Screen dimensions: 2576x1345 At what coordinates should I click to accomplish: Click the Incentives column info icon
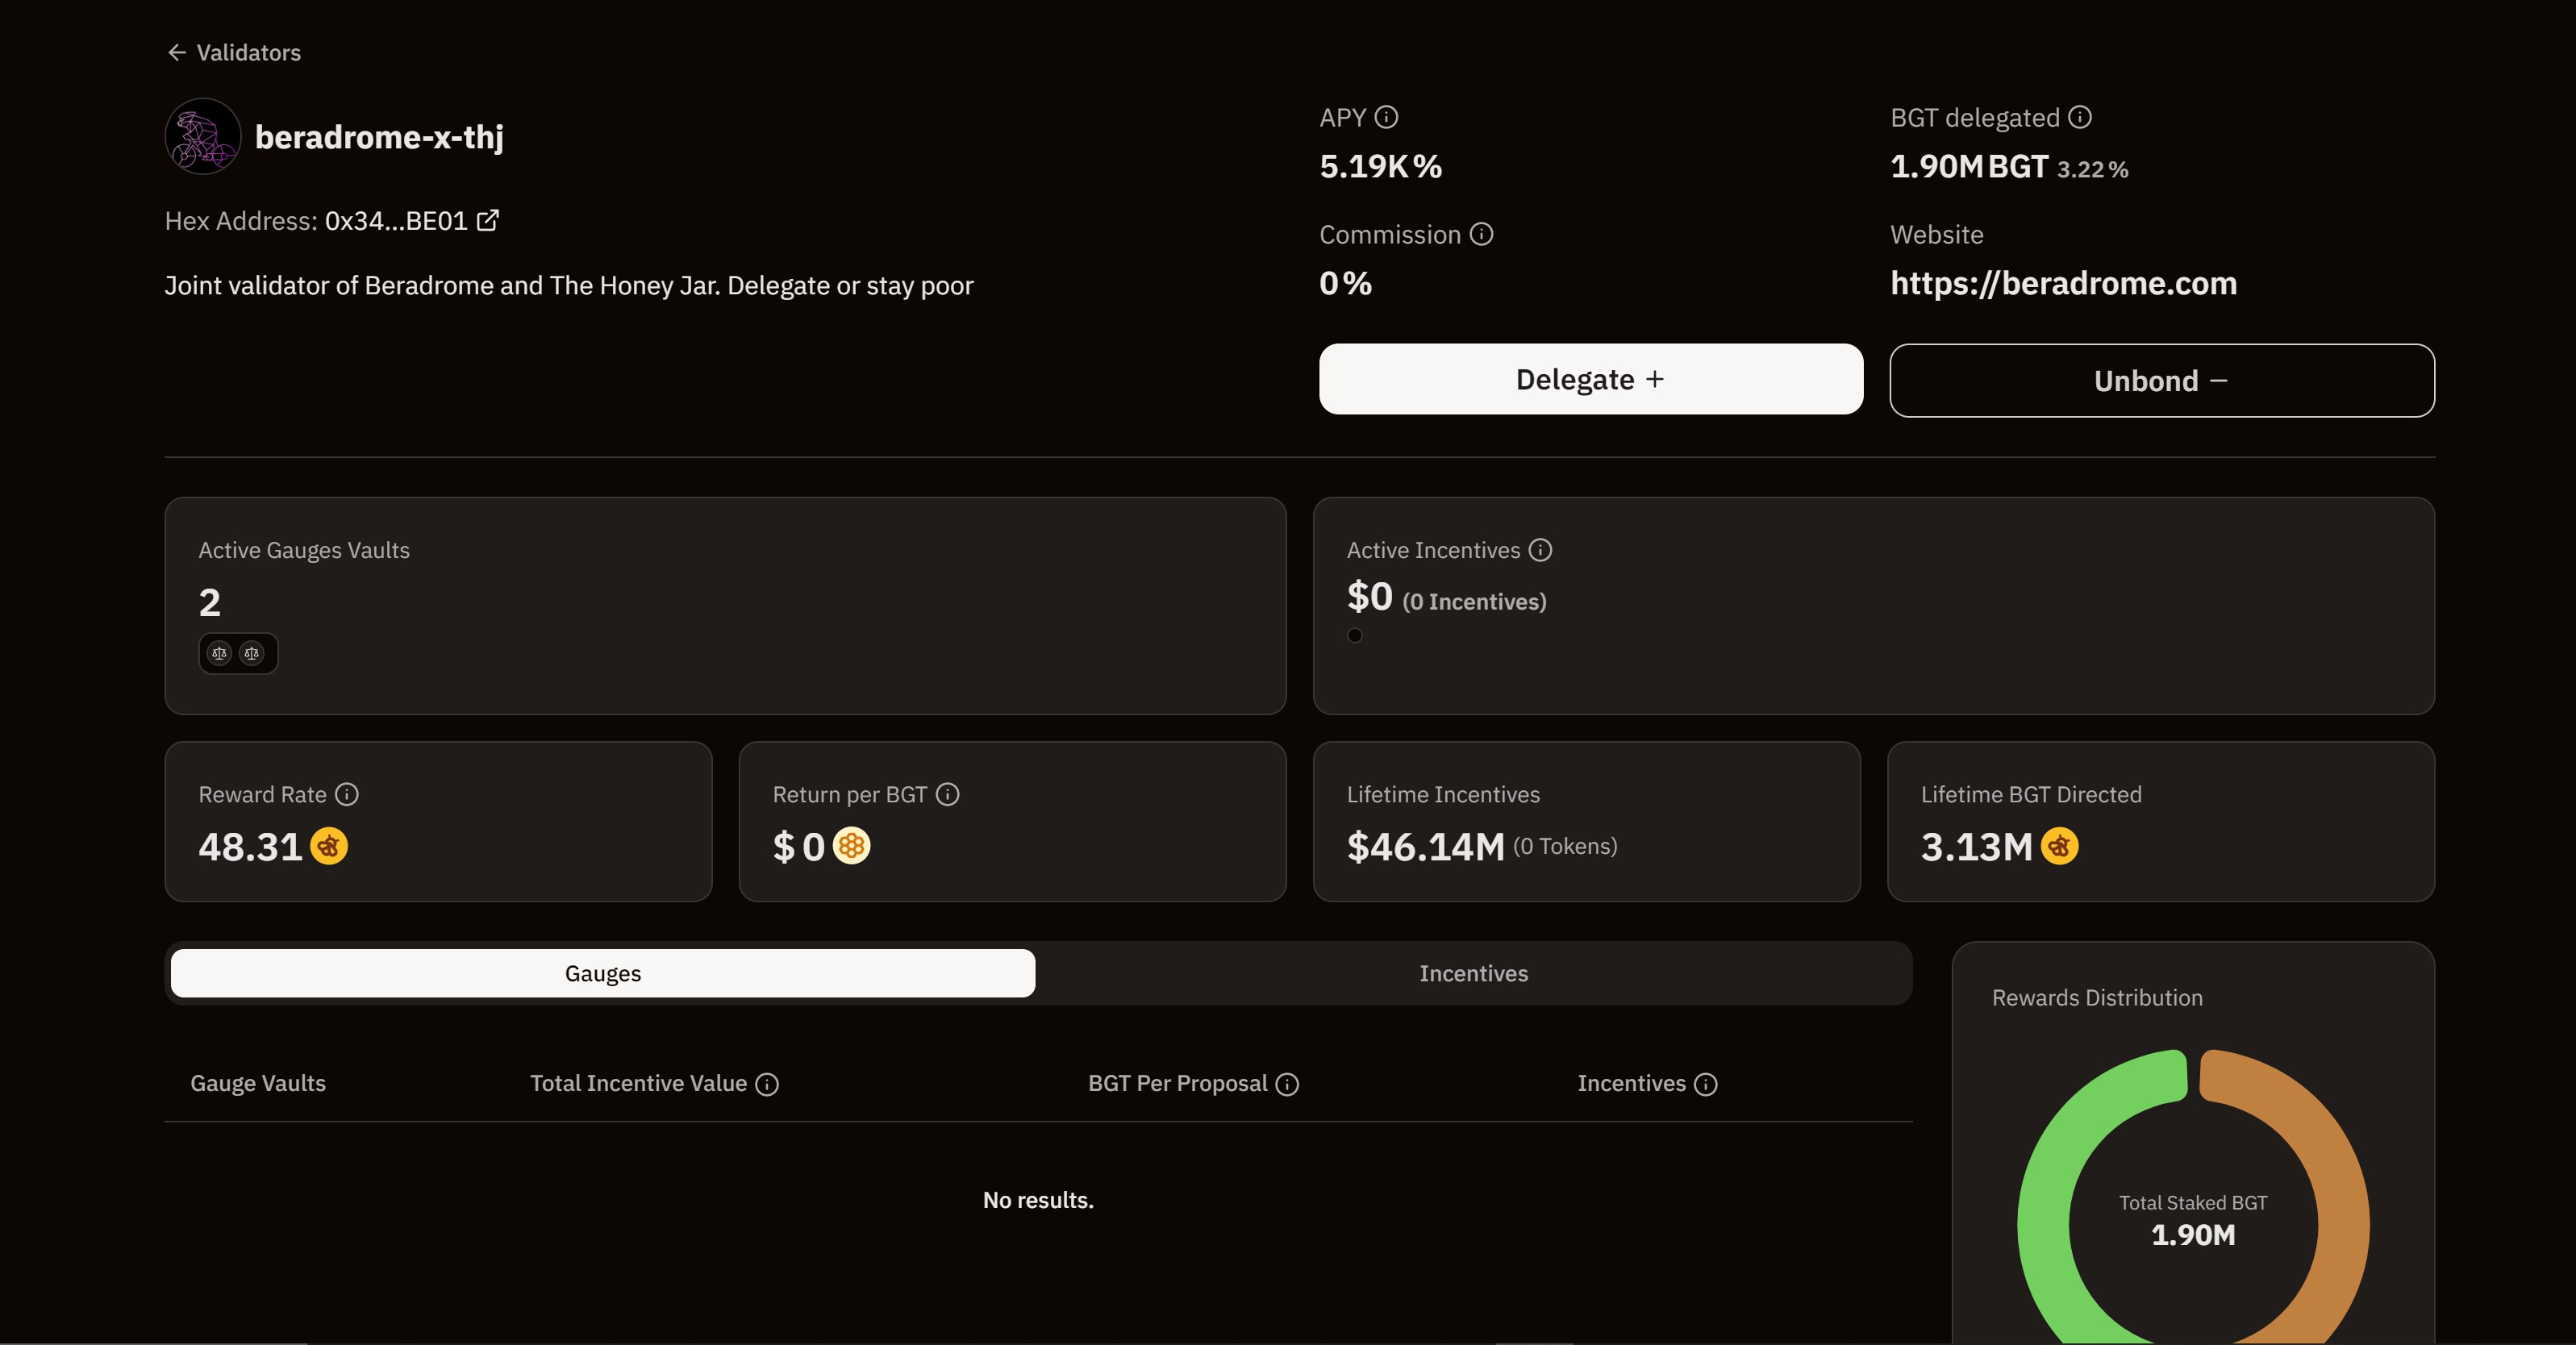[x=1706, y=1084]
